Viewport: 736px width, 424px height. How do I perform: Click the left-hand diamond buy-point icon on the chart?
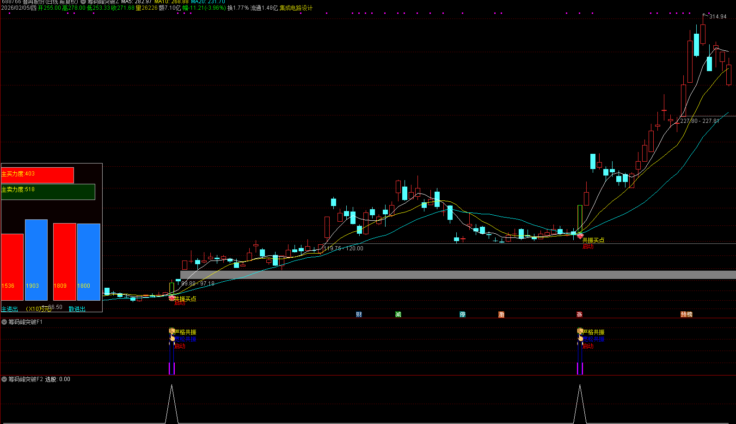[172, 298]
